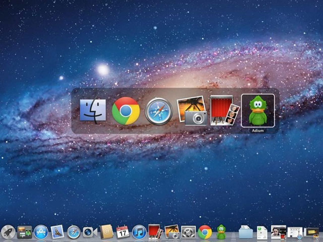Switch to Google Chrome in app switcher
This screenshot has height=242, width=323.
click(x=126, y=111)
